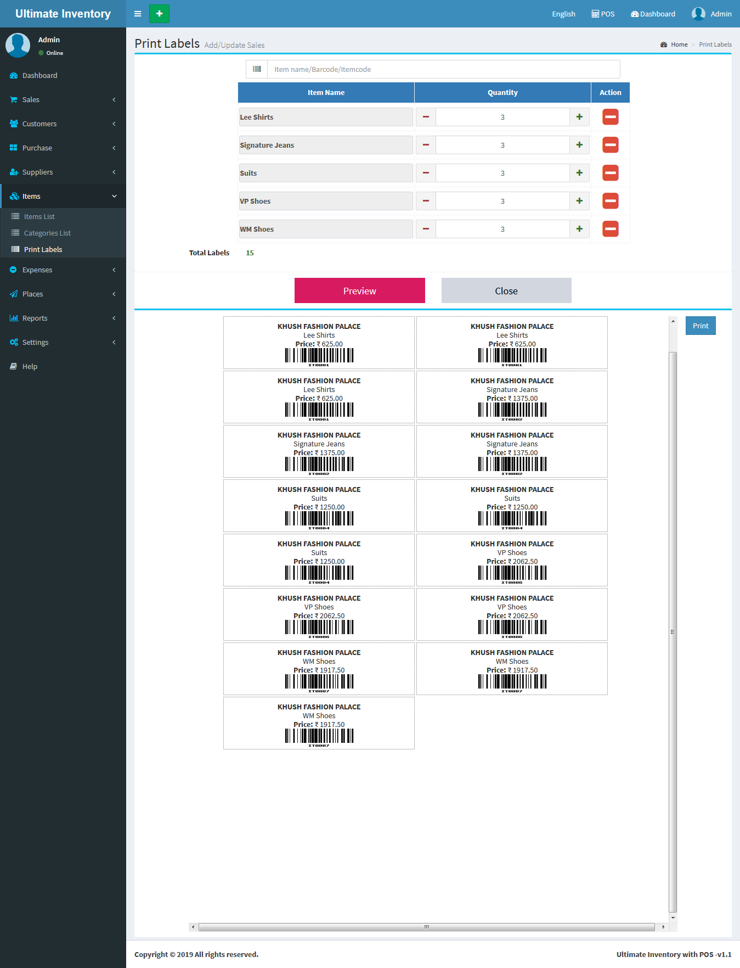
Task: Open Help in the sidebar
Action: tap(30, 366)
